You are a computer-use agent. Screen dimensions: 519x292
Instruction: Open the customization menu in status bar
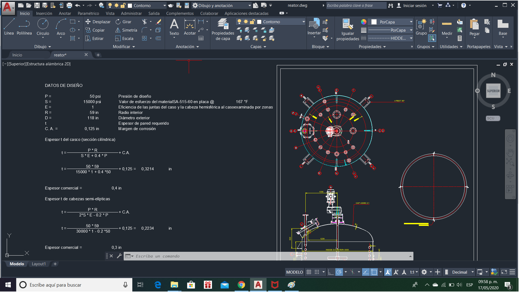(x=513, y=272)
